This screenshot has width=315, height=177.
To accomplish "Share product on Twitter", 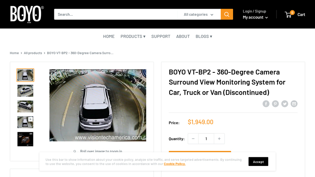I will coord(285,104).
